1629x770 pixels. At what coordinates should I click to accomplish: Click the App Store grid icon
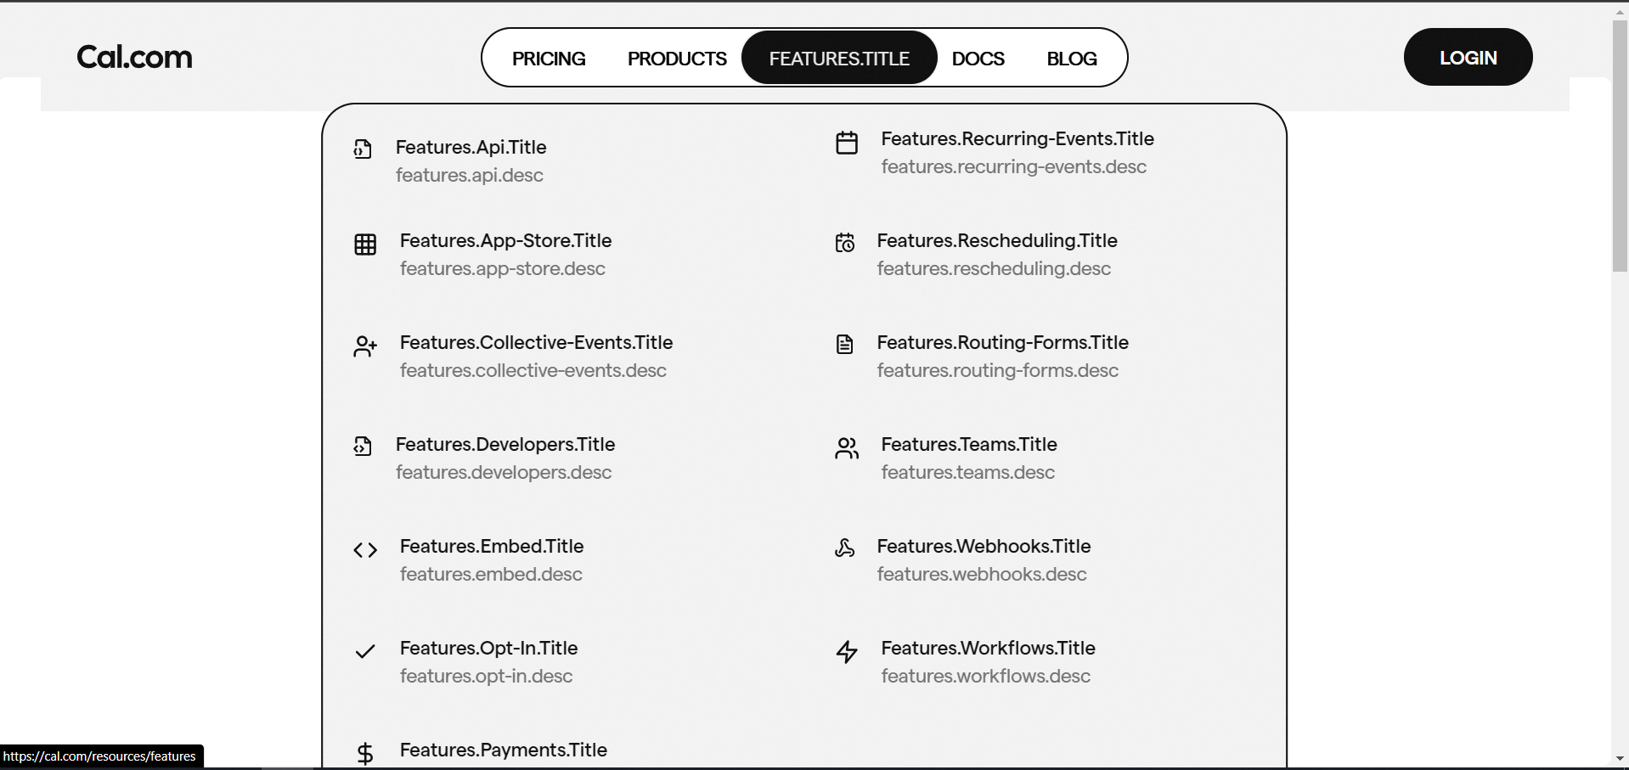click(x=364, y=244)
